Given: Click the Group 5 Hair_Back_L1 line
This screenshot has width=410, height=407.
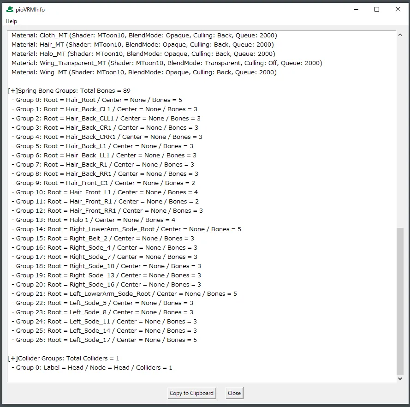Looking at the screenshot, I should tap(102, 146).
